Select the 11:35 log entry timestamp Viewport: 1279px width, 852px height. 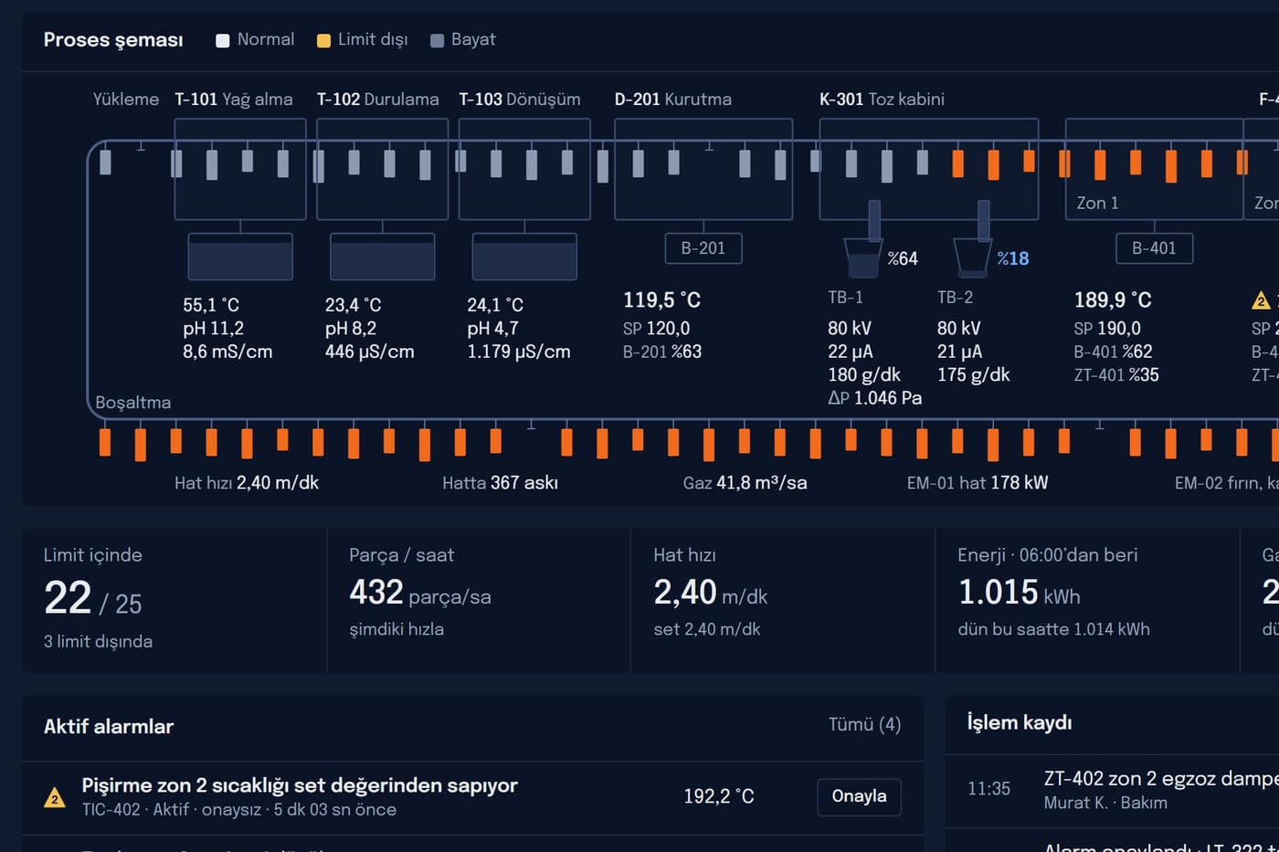(x=988, y=789)
